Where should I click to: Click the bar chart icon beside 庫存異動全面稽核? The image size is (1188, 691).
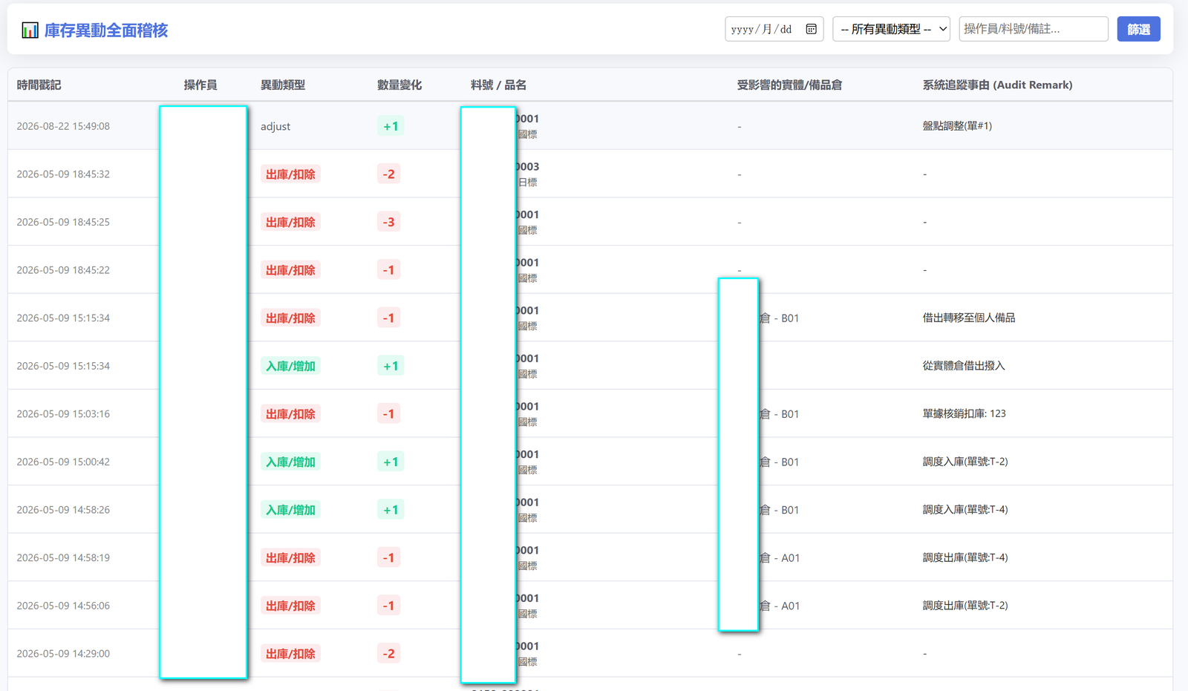(30, 30)
